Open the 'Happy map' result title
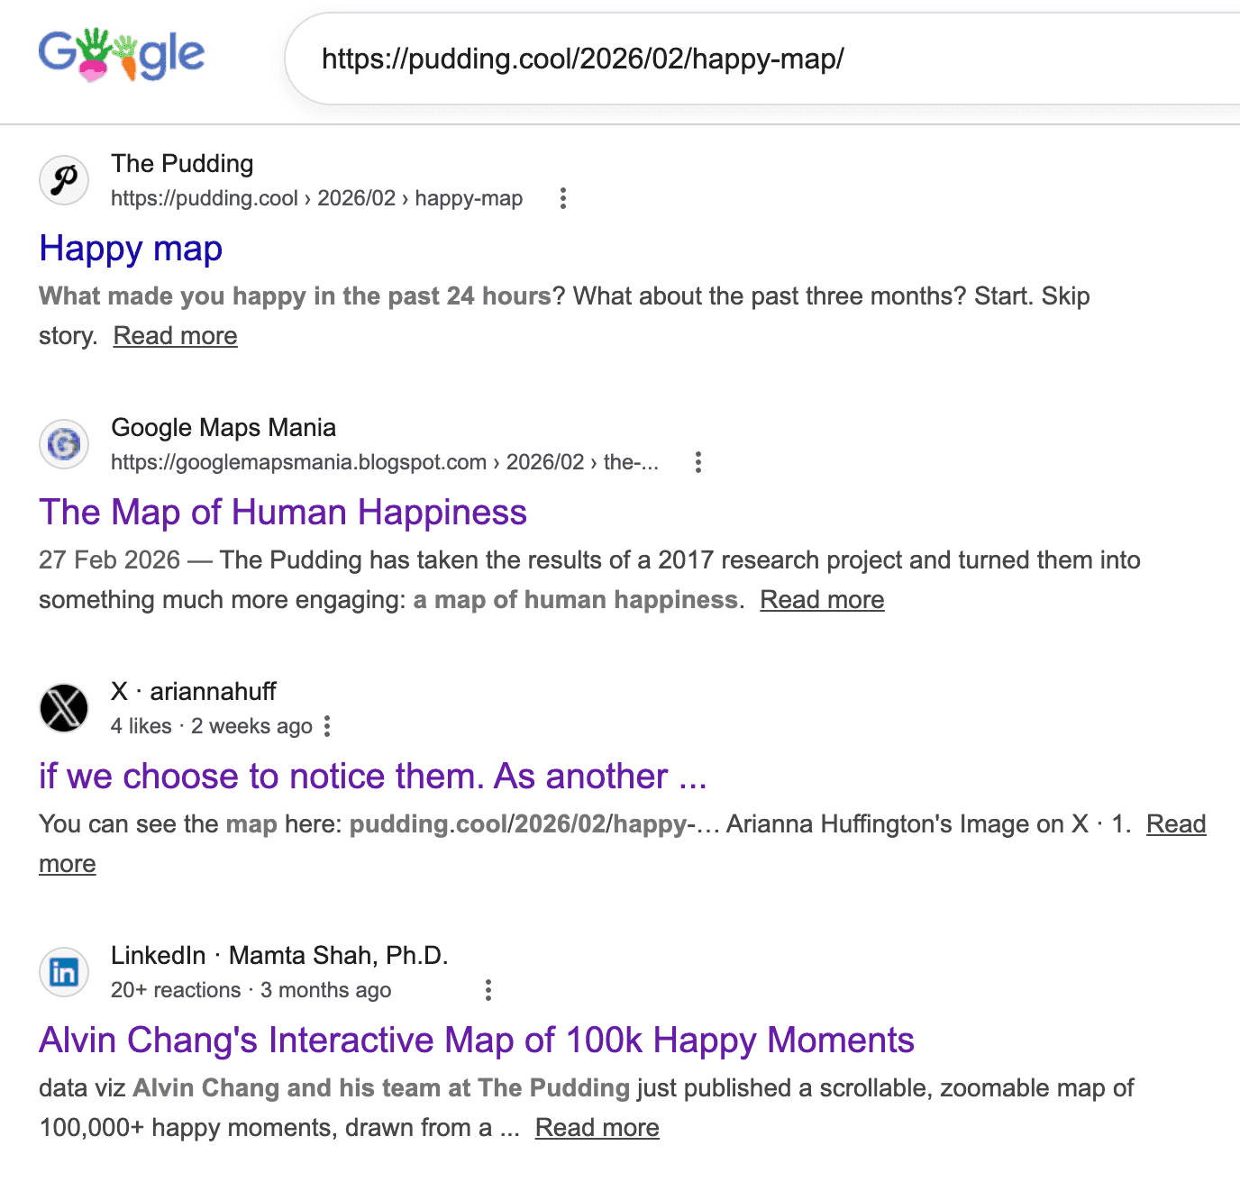Image resolution: width=1240 pixels, height=1200 pixels. point(131,249)
